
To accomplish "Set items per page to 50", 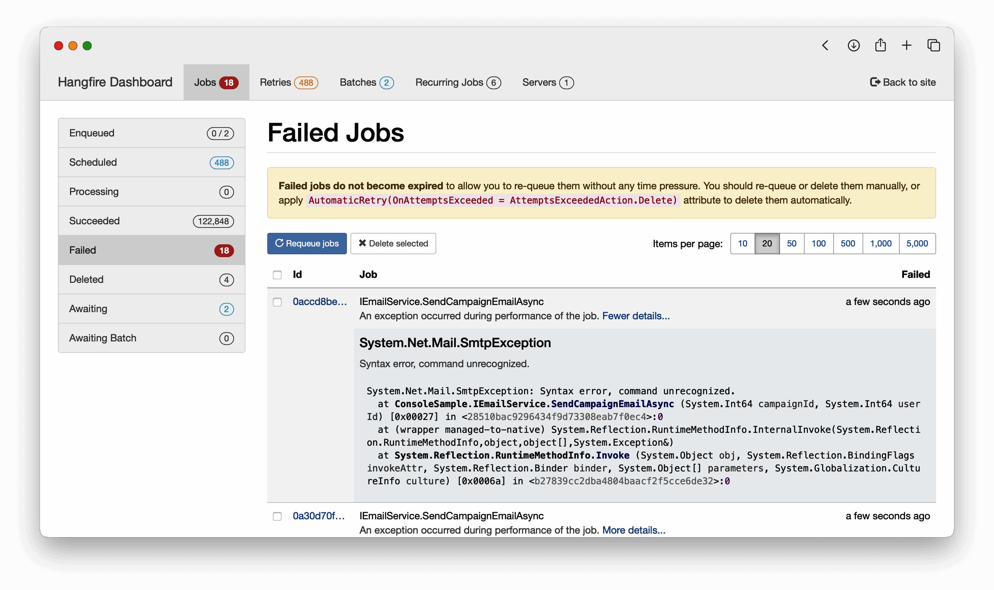I will pos(791,243).
